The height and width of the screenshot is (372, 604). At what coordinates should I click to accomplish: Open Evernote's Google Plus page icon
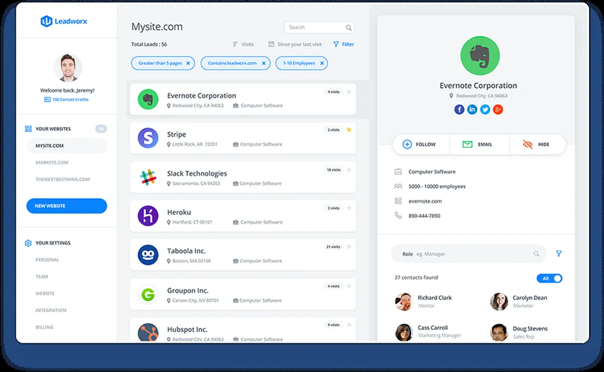point(498,109)
